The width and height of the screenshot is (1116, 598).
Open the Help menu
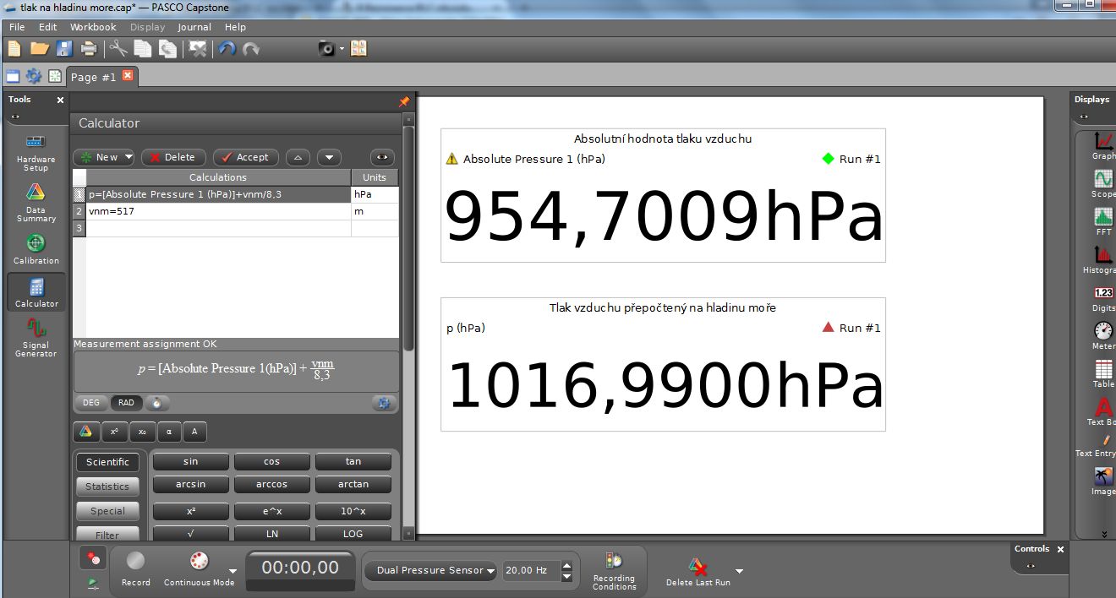(x=235, y=27)
